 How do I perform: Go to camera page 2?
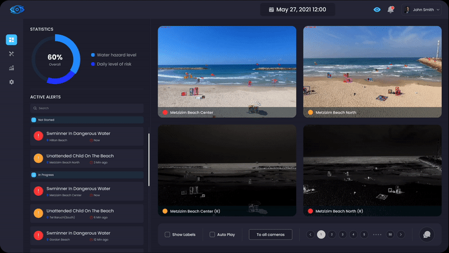click(x=332, y=234)
